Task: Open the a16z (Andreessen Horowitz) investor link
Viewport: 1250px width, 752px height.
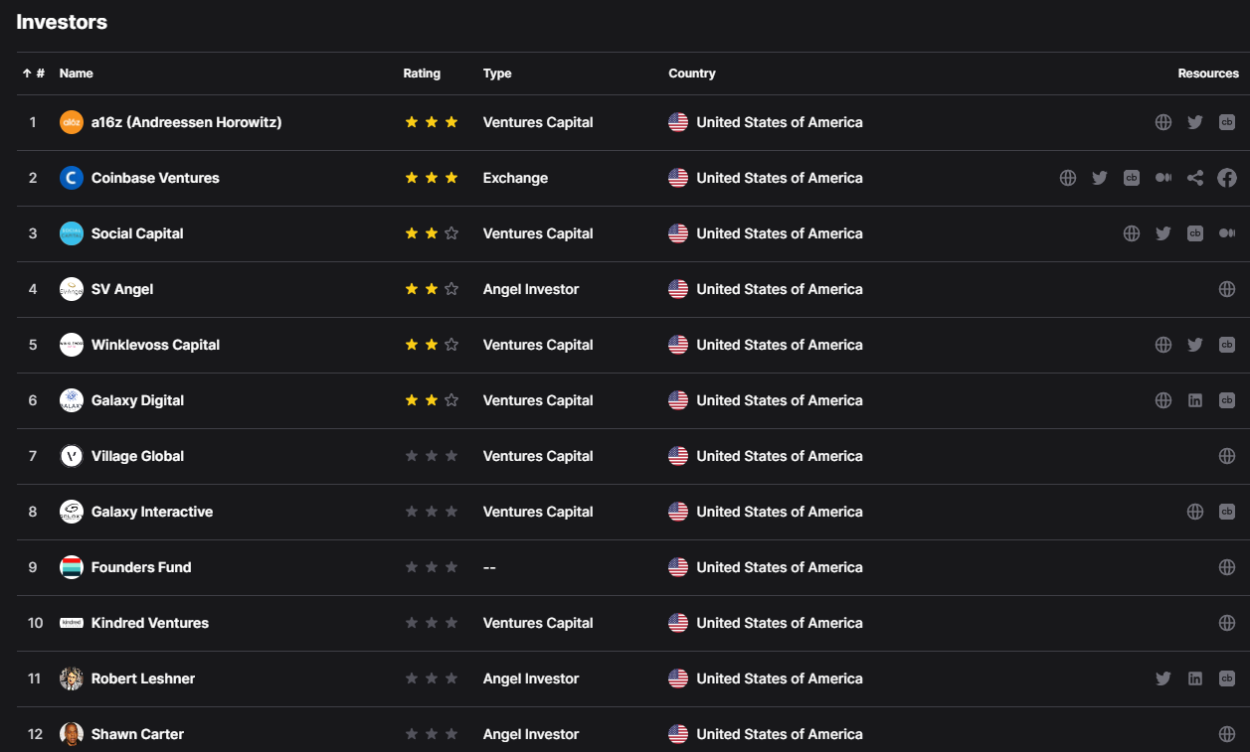Action: pos(186,122)
